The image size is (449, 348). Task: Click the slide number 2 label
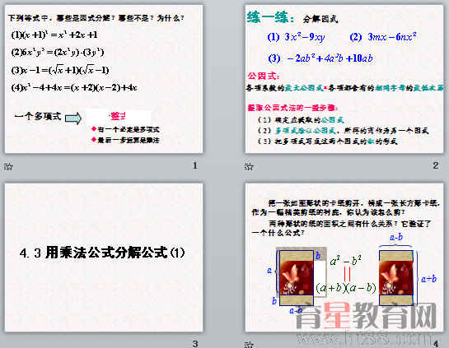pyautogui.click(x=436, y=165)
